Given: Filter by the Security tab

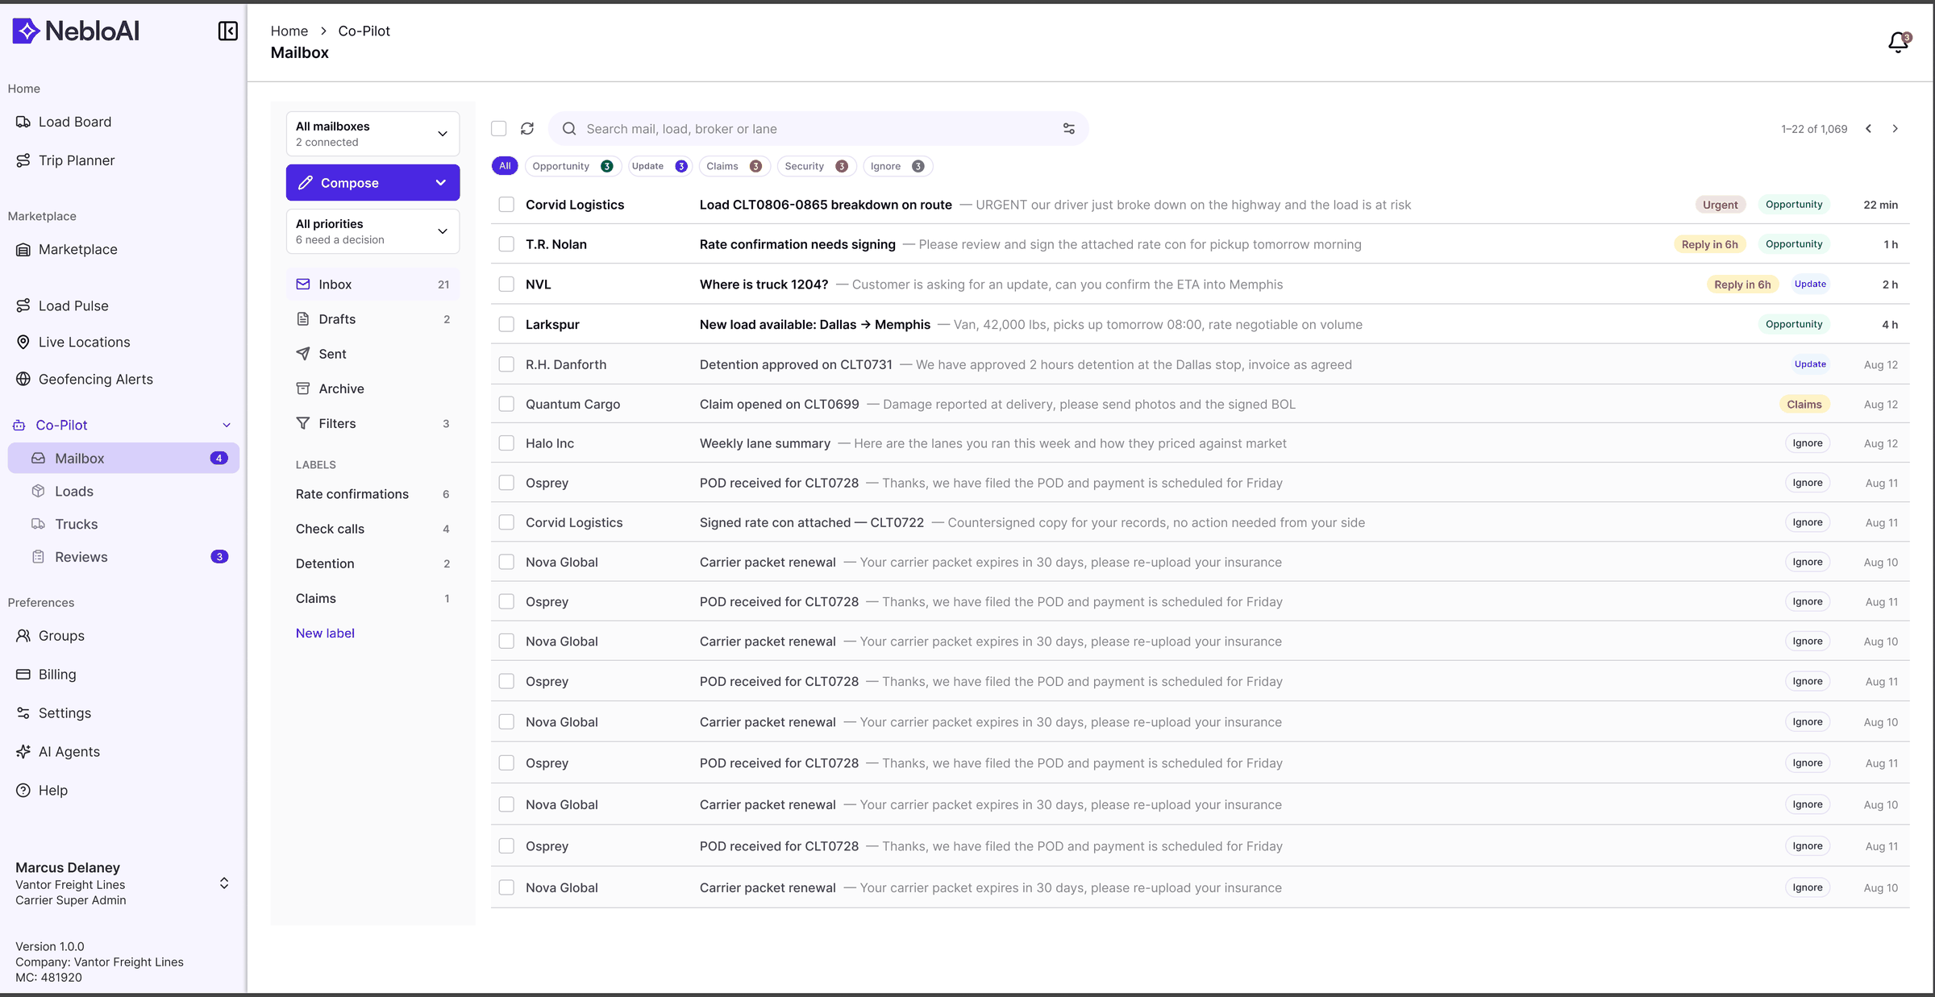Looking at the screenshot, I should coord(816,166).
